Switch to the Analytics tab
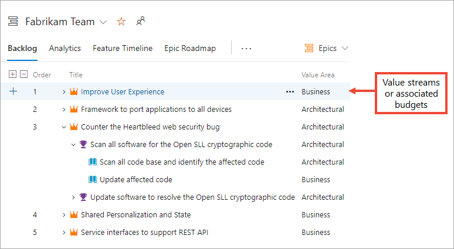The image size is (454, 249). tap(65, 49)
